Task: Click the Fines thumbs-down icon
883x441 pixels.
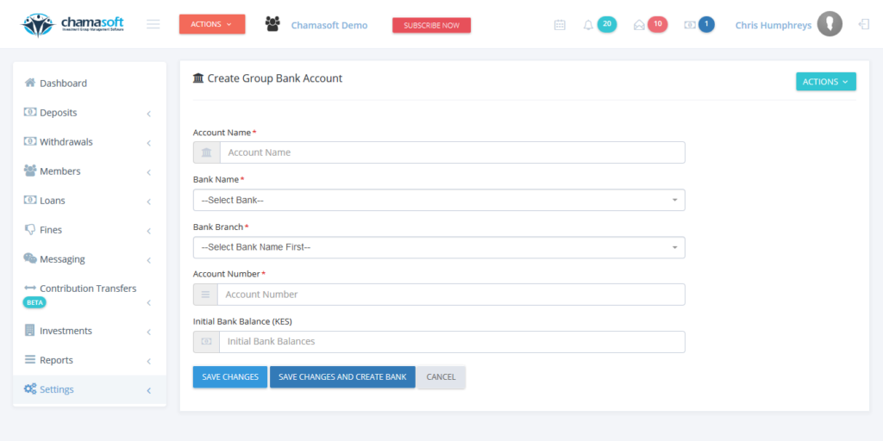Action: tap(30, 229)
